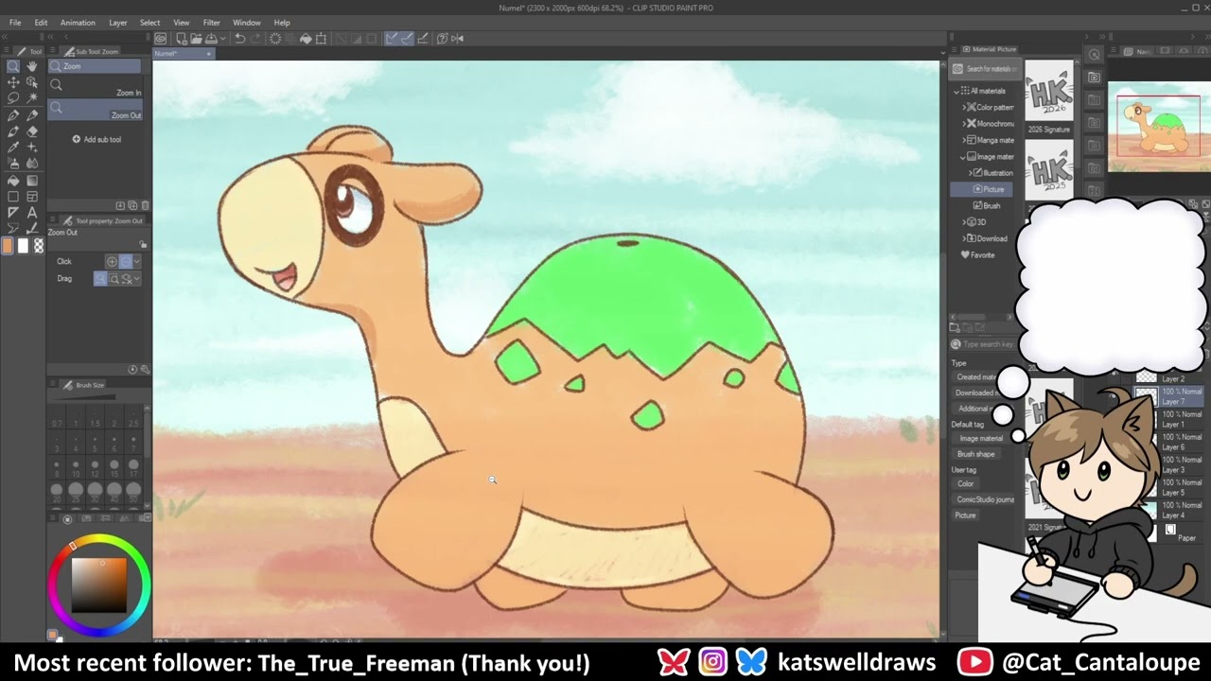Select transparent color swatch
The height and width of the screenshot is (681, 1211).
pos(39,246)
